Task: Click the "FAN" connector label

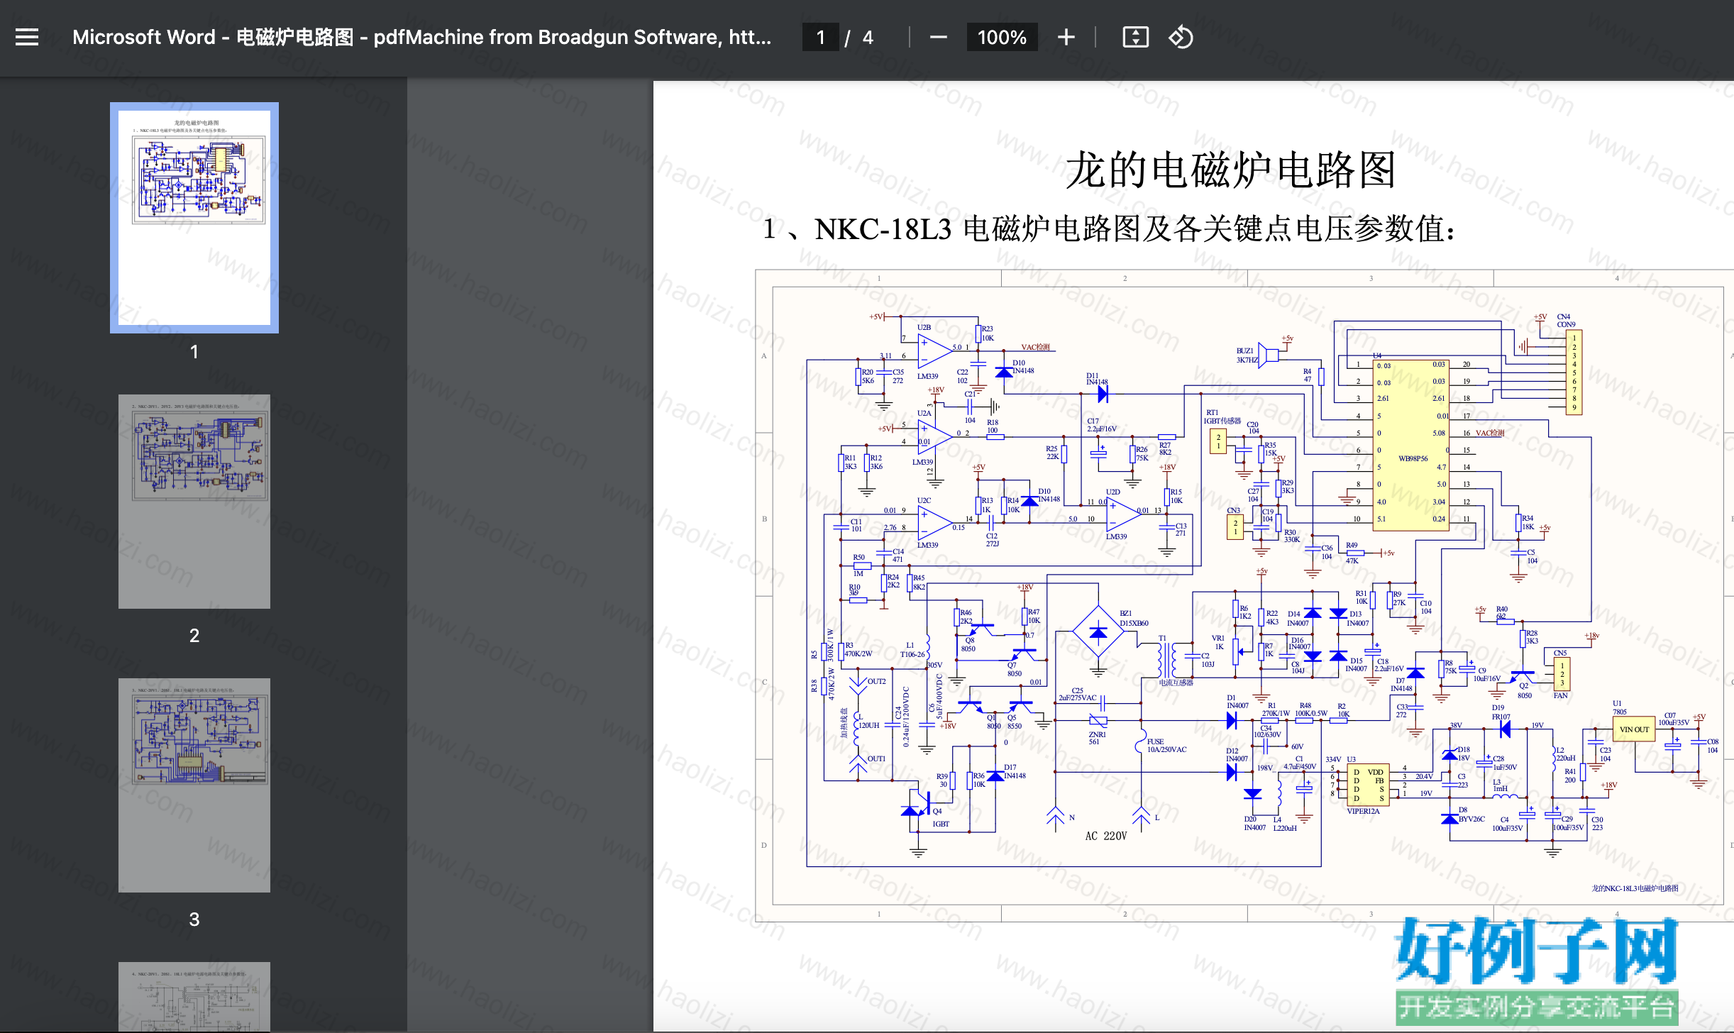Action: click(1560, 695)
